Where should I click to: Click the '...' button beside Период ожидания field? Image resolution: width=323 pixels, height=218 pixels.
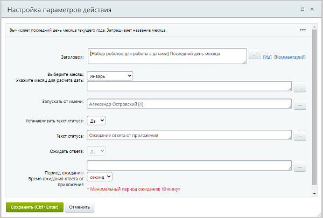[300, 166]
